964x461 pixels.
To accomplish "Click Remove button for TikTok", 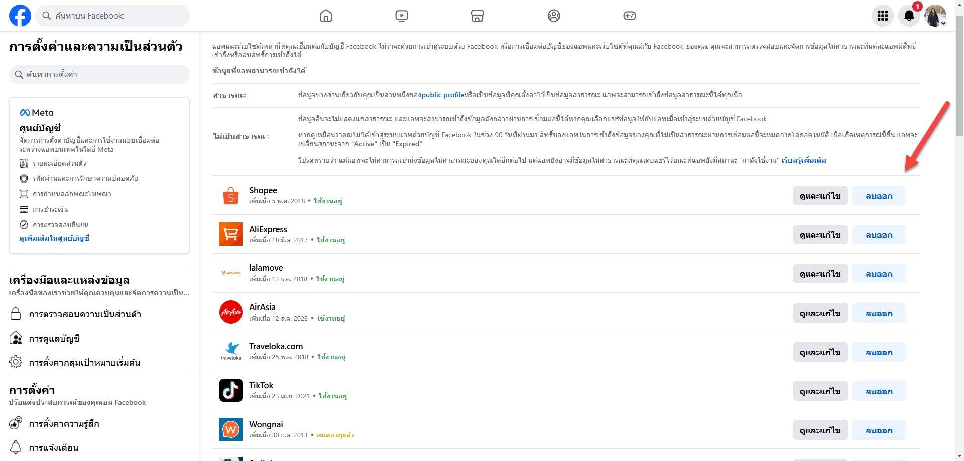I will point(879,391).
